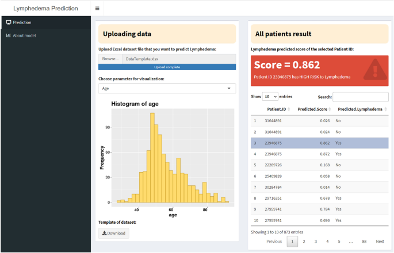Select row with Patient ID 29716351

[320, 198]
